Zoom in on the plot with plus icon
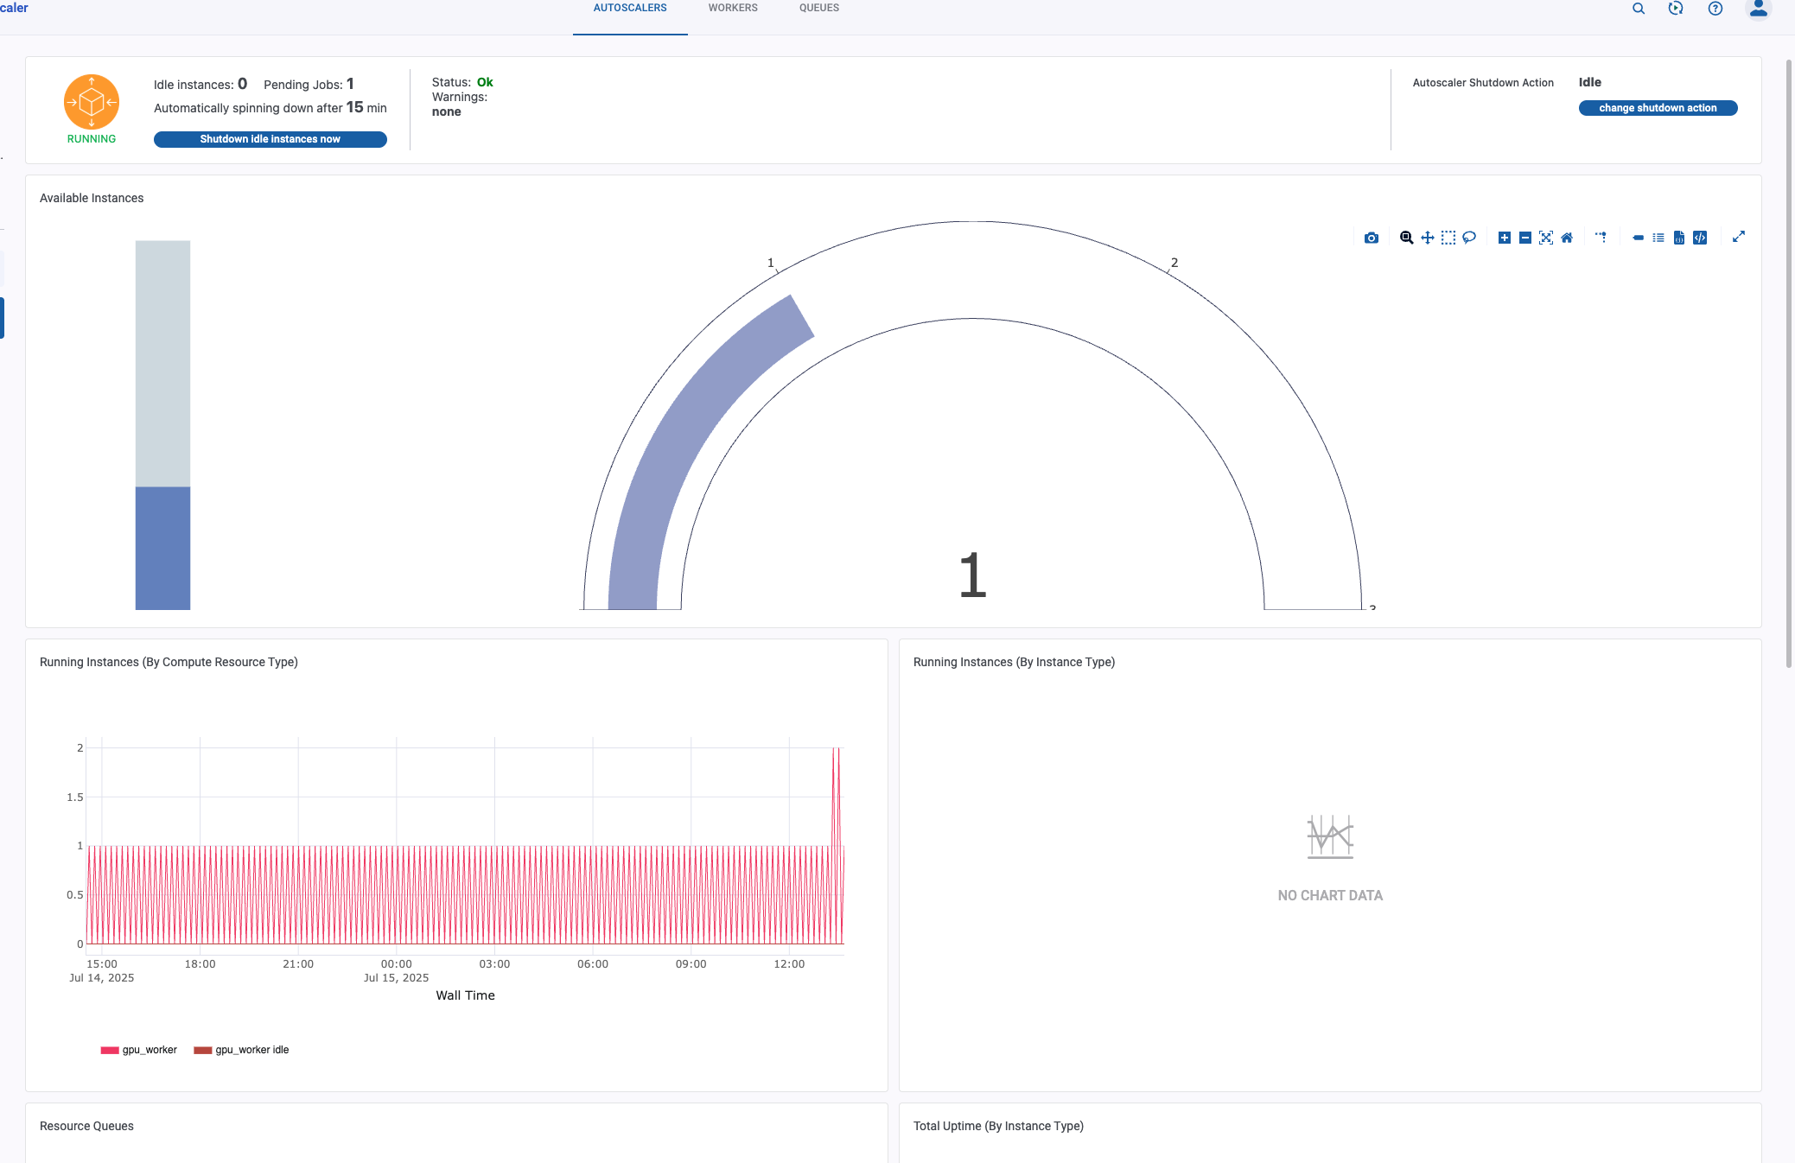Screen dimensions: 1795x1163 [1505, 238]
